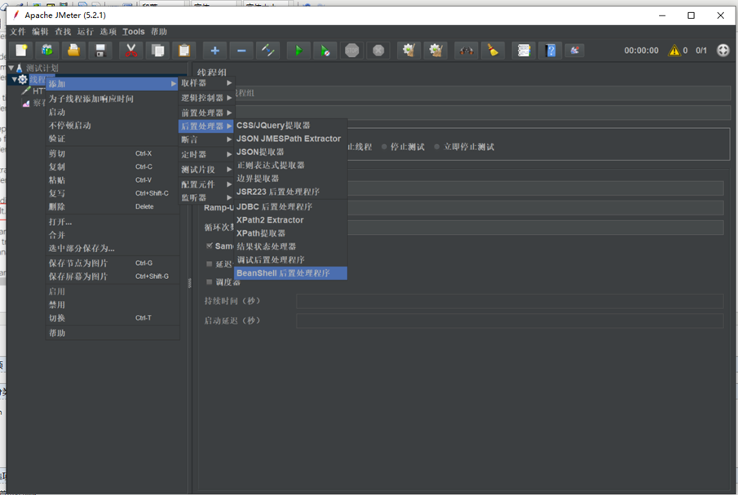Screen dimensions: 738x495
Task: Expand the 取样器 submenu
Action: [206, 83]
